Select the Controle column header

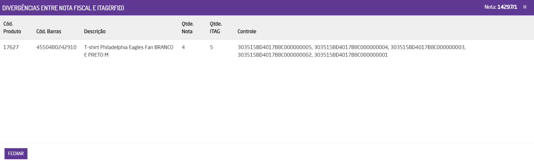pyautogui.click(x=247, y=32)
